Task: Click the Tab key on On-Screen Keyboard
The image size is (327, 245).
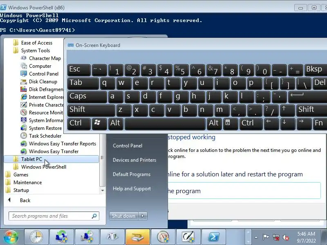Action: 83,83
